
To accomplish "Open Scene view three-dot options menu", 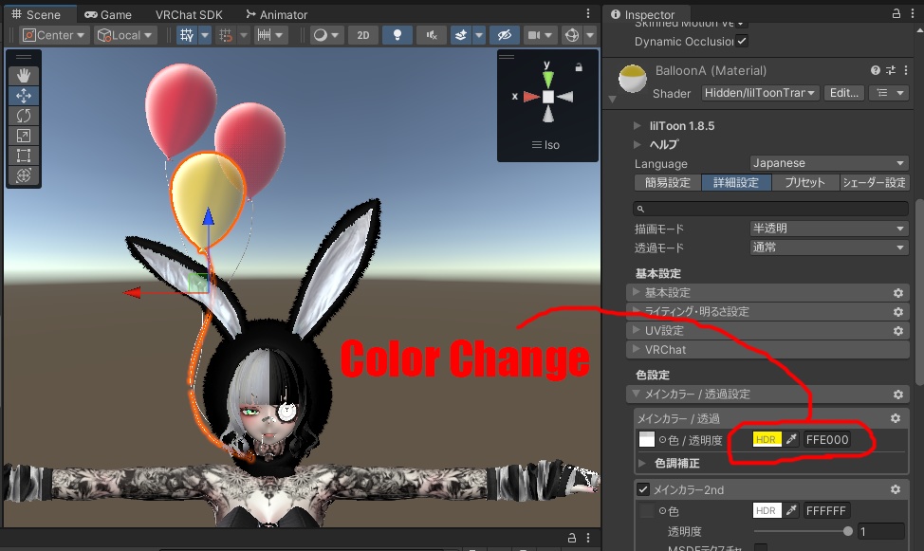I will tap(587, 13).
